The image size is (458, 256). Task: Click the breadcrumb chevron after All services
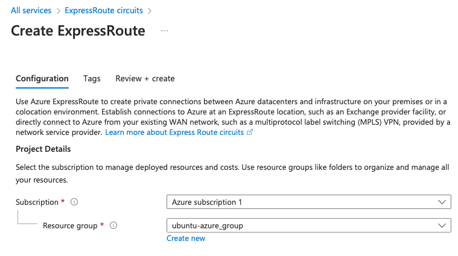(58, 11)
